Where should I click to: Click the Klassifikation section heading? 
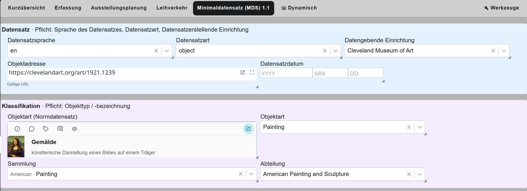point(21,106)
